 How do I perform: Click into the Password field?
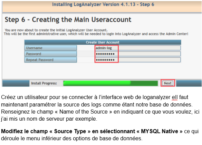tap(138, 54)
